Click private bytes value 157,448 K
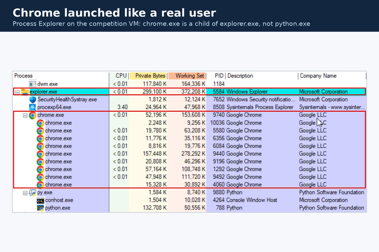Screen dimensions: 379x252 pyautogui.click(x=154, y=153)
